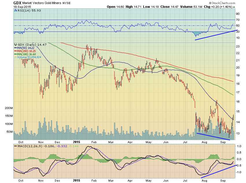Click the 22 price axis label
Screen dimensions: 246x183
pos(238,53)
